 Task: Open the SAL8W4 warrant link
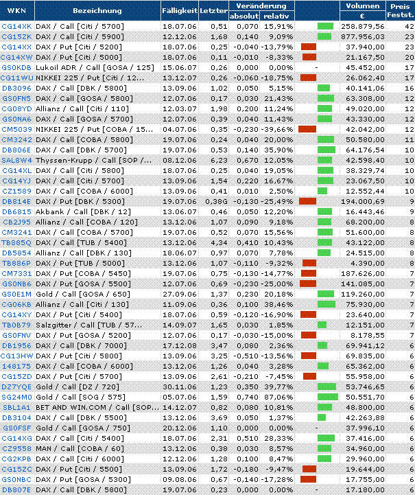pyautogui.click(x=16, y=161)
